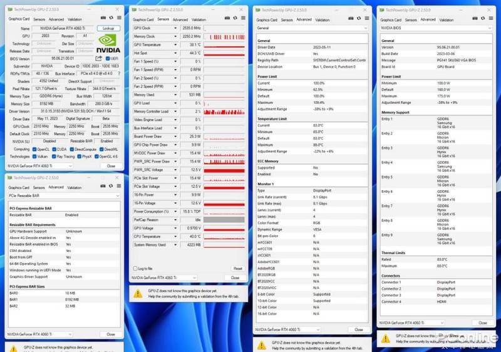Click the Lookup button

pos(108,28)
